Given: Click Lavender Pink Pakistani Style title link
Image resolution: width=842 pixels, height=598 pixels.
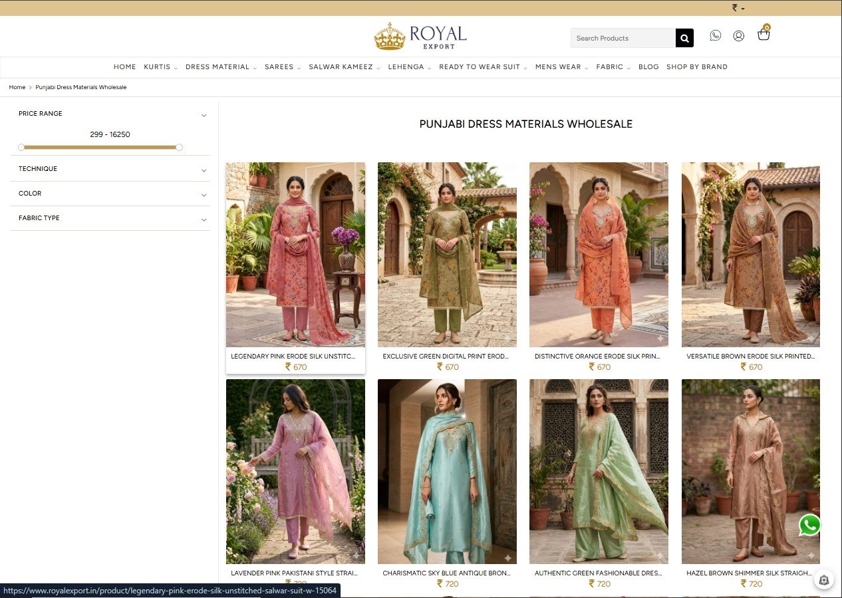Looking at the screenshot, I should (x=294, y=573).
